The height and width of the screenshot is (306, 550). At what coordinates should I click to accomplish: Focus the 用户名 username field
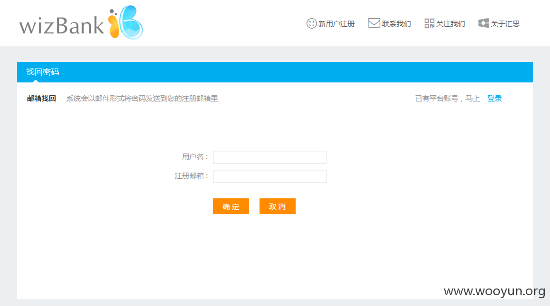(270, 157)
